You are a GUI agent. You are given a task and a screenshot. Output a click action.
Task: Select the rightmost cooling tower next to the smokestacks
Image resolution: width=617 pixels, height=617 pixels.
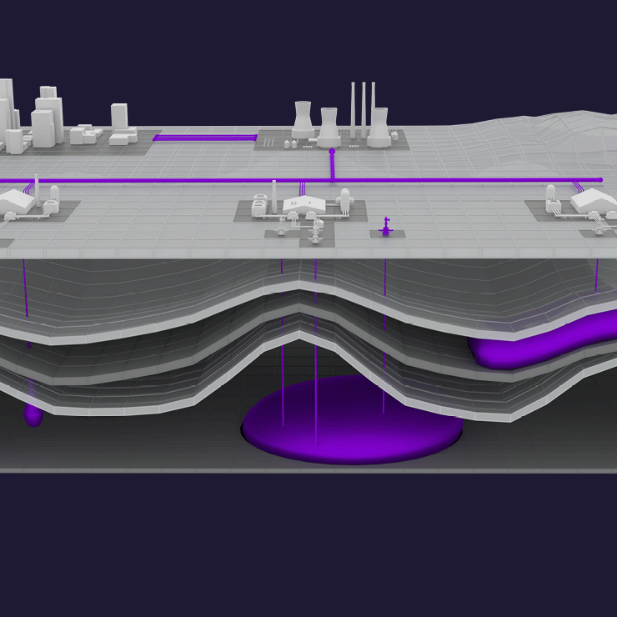379,127
